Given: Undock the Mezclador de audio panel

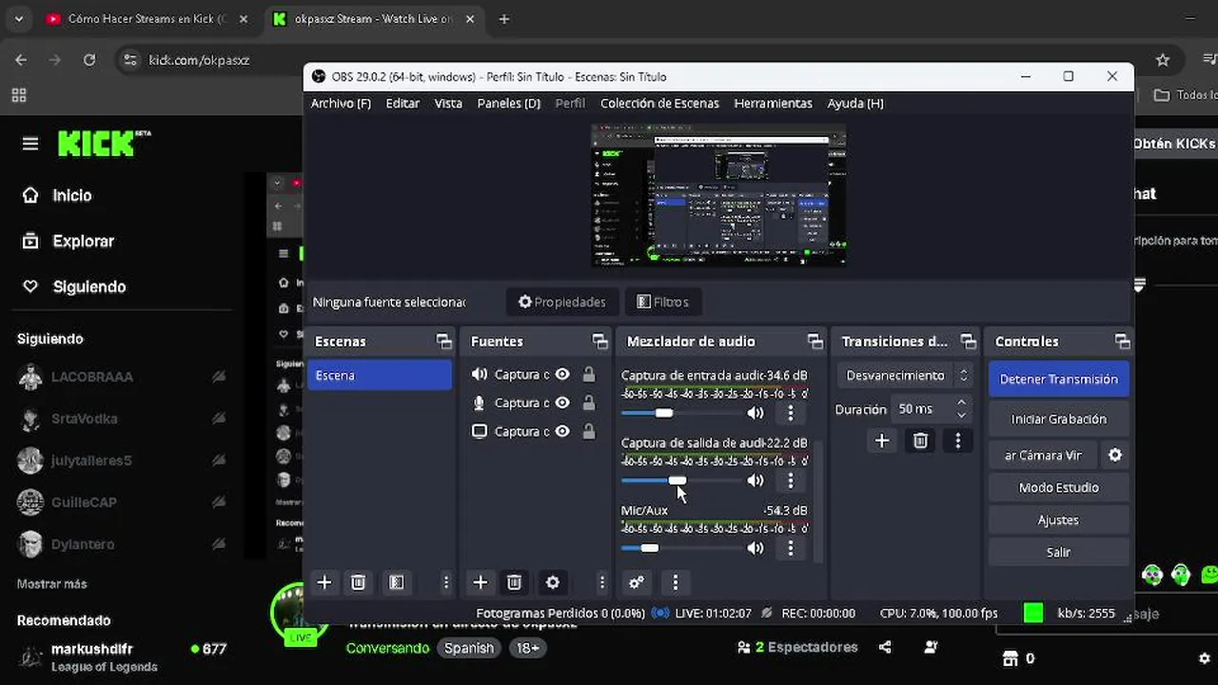Looking at the screenshot, I should (815, 342).
